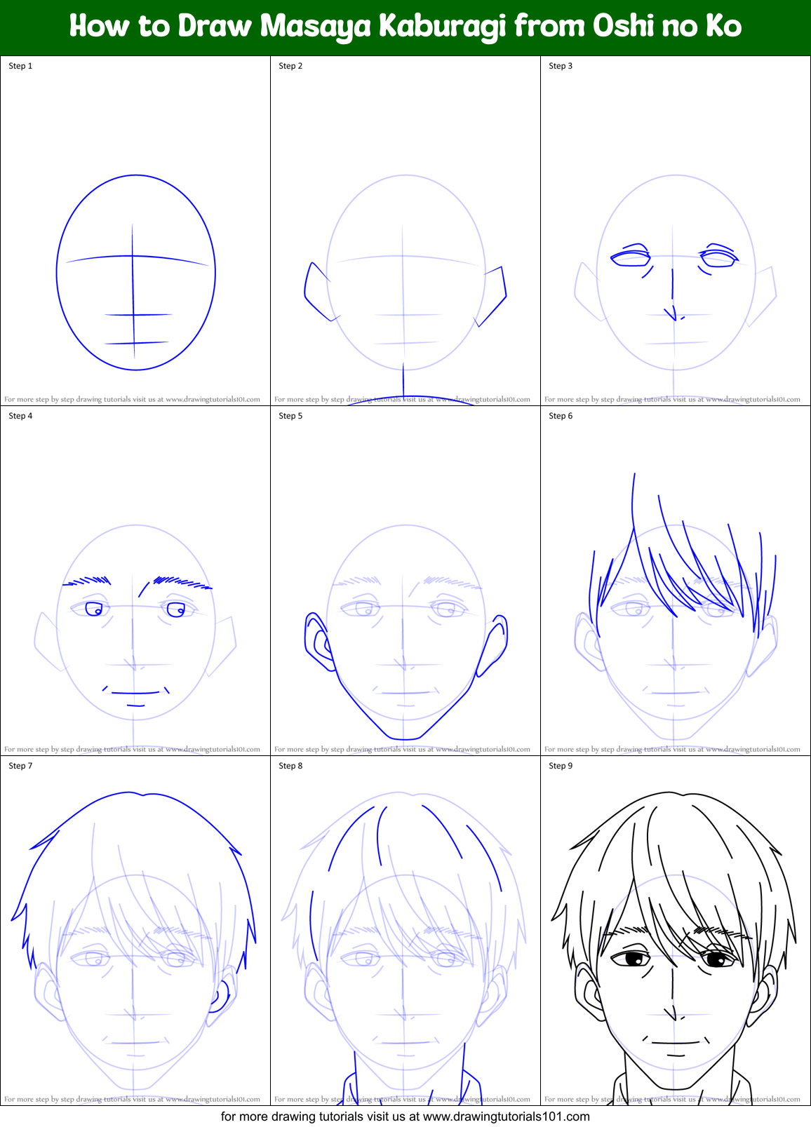The height and width of the screenshot is (1127, 811).
Task: Click the 'Step 6' label
Action: (561, 416)
